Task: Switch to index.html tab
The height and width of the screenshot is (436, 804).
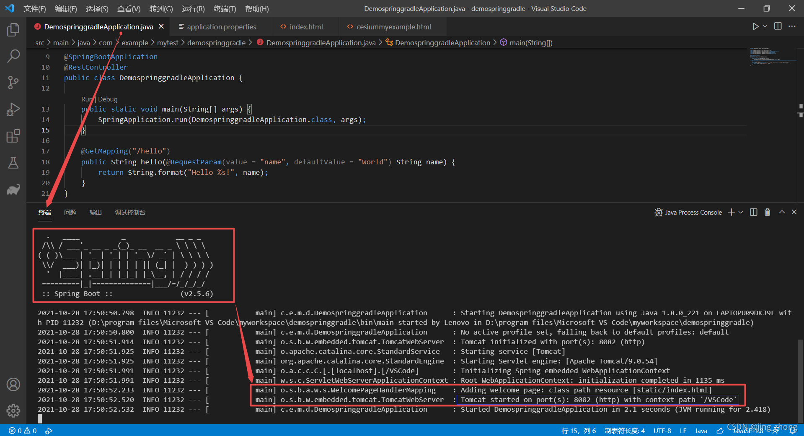Action: pyautogui.click(x=306, y=27)
